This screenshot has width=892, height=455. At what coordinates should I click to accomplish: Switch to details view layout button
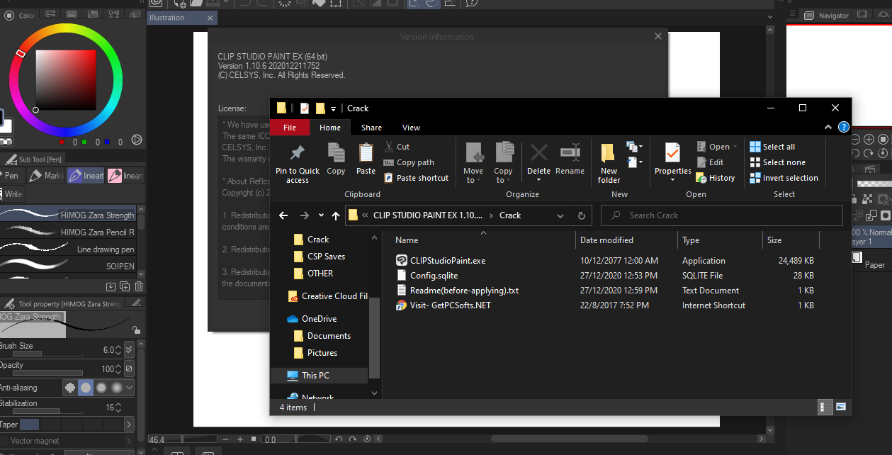point(825,407)
